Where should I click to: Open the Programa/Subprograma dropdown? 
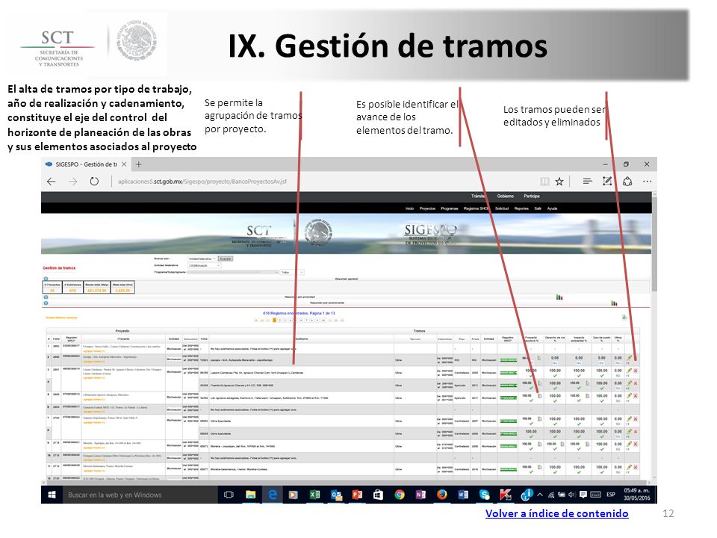233,272
